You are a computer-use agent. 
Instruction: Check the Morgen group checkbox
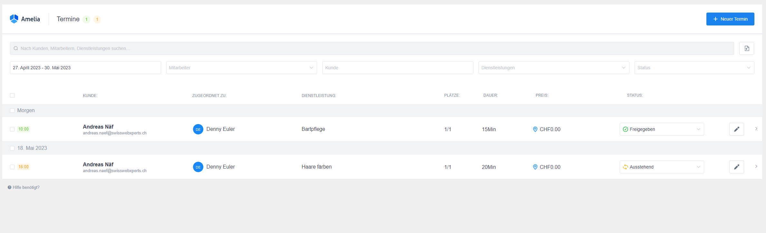12,111
